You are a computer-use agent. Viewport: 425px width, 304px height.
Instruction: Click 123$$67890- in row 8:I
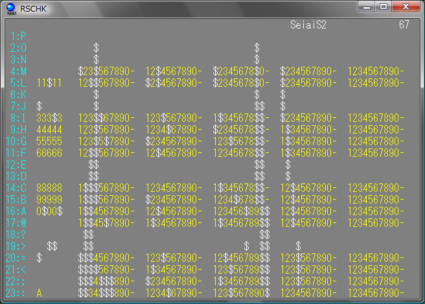(x=106, y=118)
